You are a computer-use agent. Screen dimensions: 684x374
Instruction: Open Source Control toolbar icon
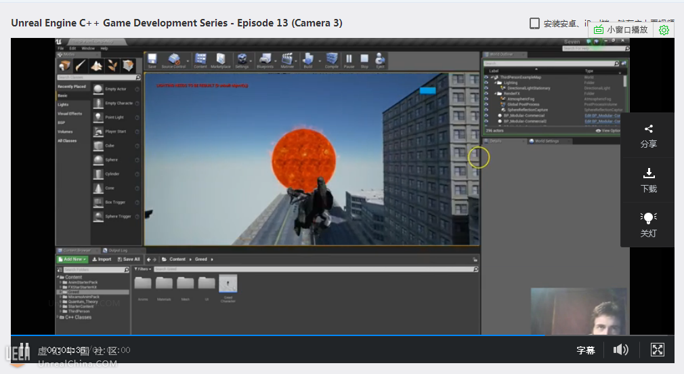(173, 60)
